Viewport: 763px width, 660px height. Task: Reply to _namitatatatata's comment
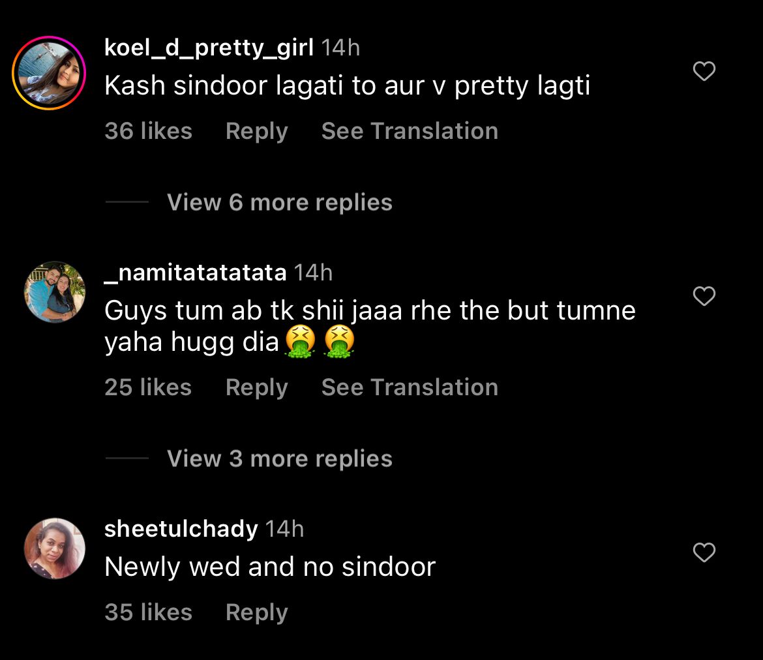pyautogui.click(x=256, y=387)
